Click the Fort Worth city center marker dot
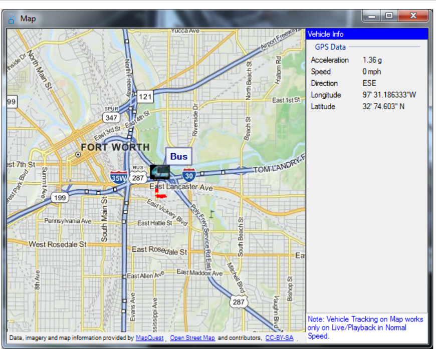 78,155
